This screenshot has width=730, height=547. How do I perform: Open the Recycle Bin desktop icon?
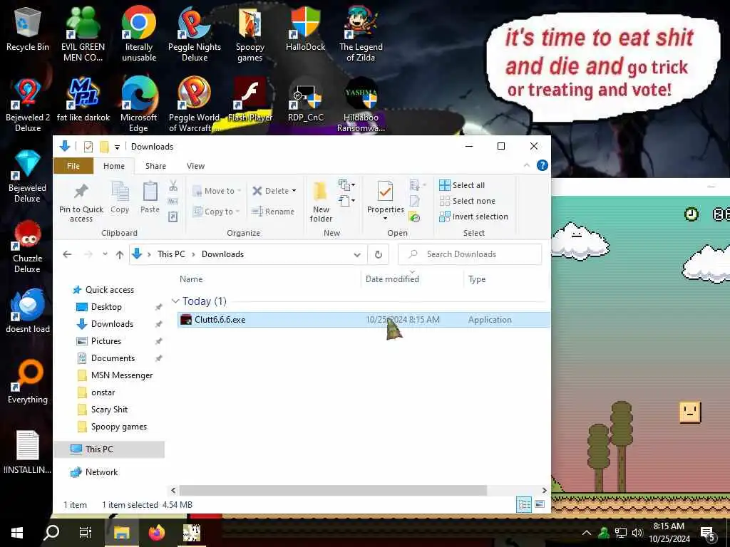[x=28, y=28]
